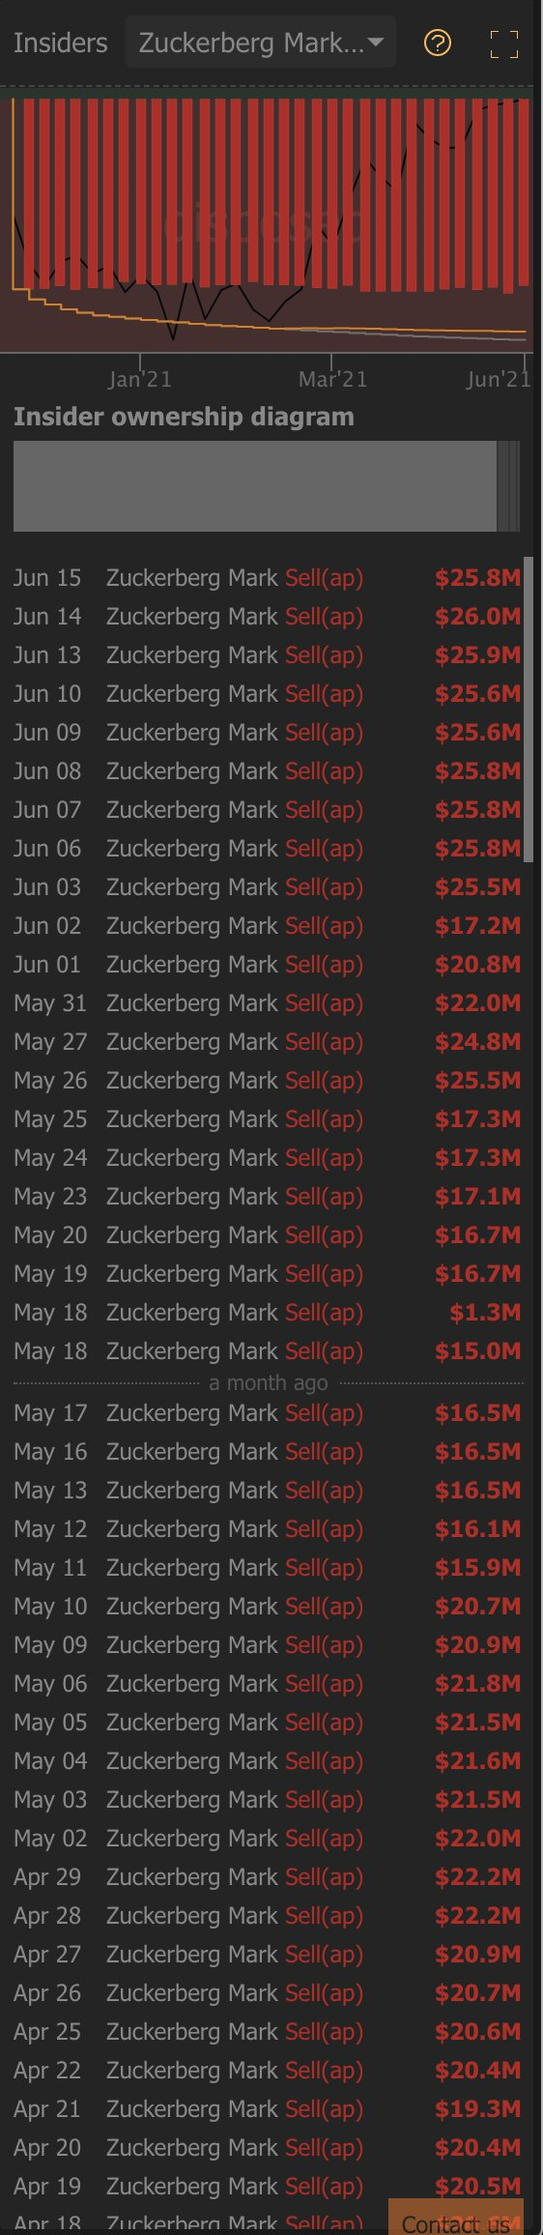Image resolution: width=543 pixels, height=2235 pixels.
Task: Open the help question mark icon
Action: pyautogui.click(x=438, y=43)
